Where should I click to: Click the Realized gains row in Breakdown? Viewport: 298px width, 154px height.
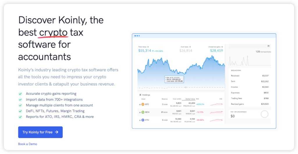[x=249, y=104]
